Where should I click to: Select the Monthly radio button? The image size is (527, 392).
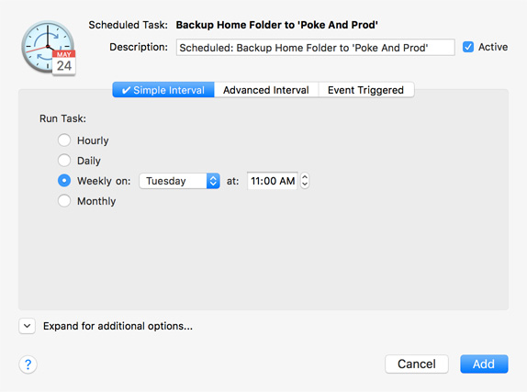pos(64,201)
